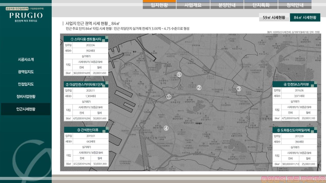Click the 2019.01 move-in date cell
Viewport: 326px width, 183px height.
click(90, 136)
